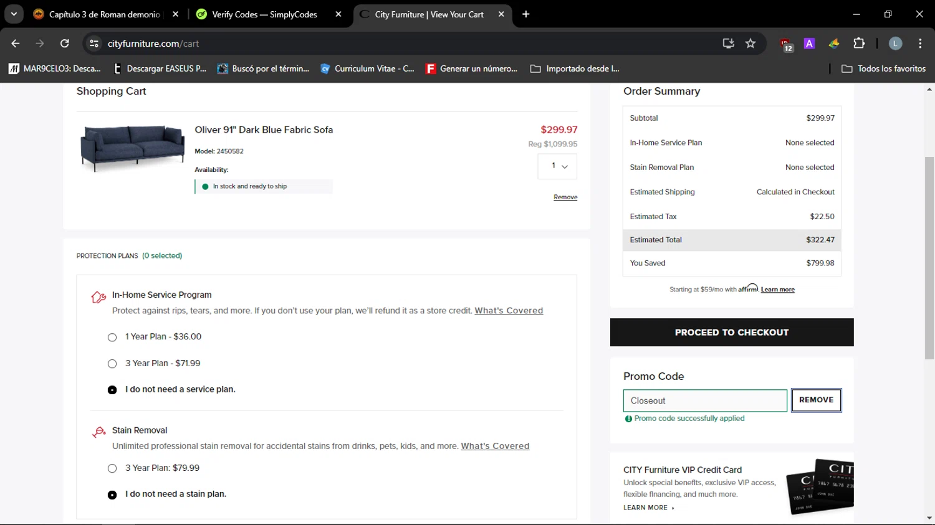Restore down the Chrome window
Viewport: 935px width, 525px height.
coord(888,14)
